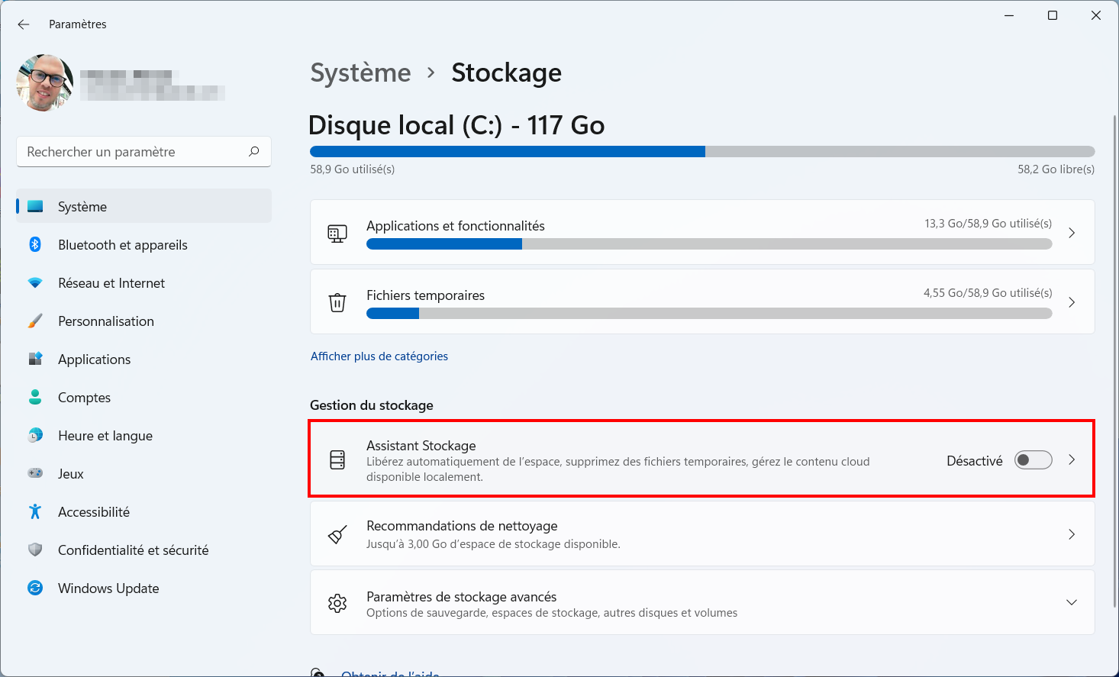Click the Accessibilité figure icon
The image size is (1119, 677).
pyautogui.click(x=35, y=511)
